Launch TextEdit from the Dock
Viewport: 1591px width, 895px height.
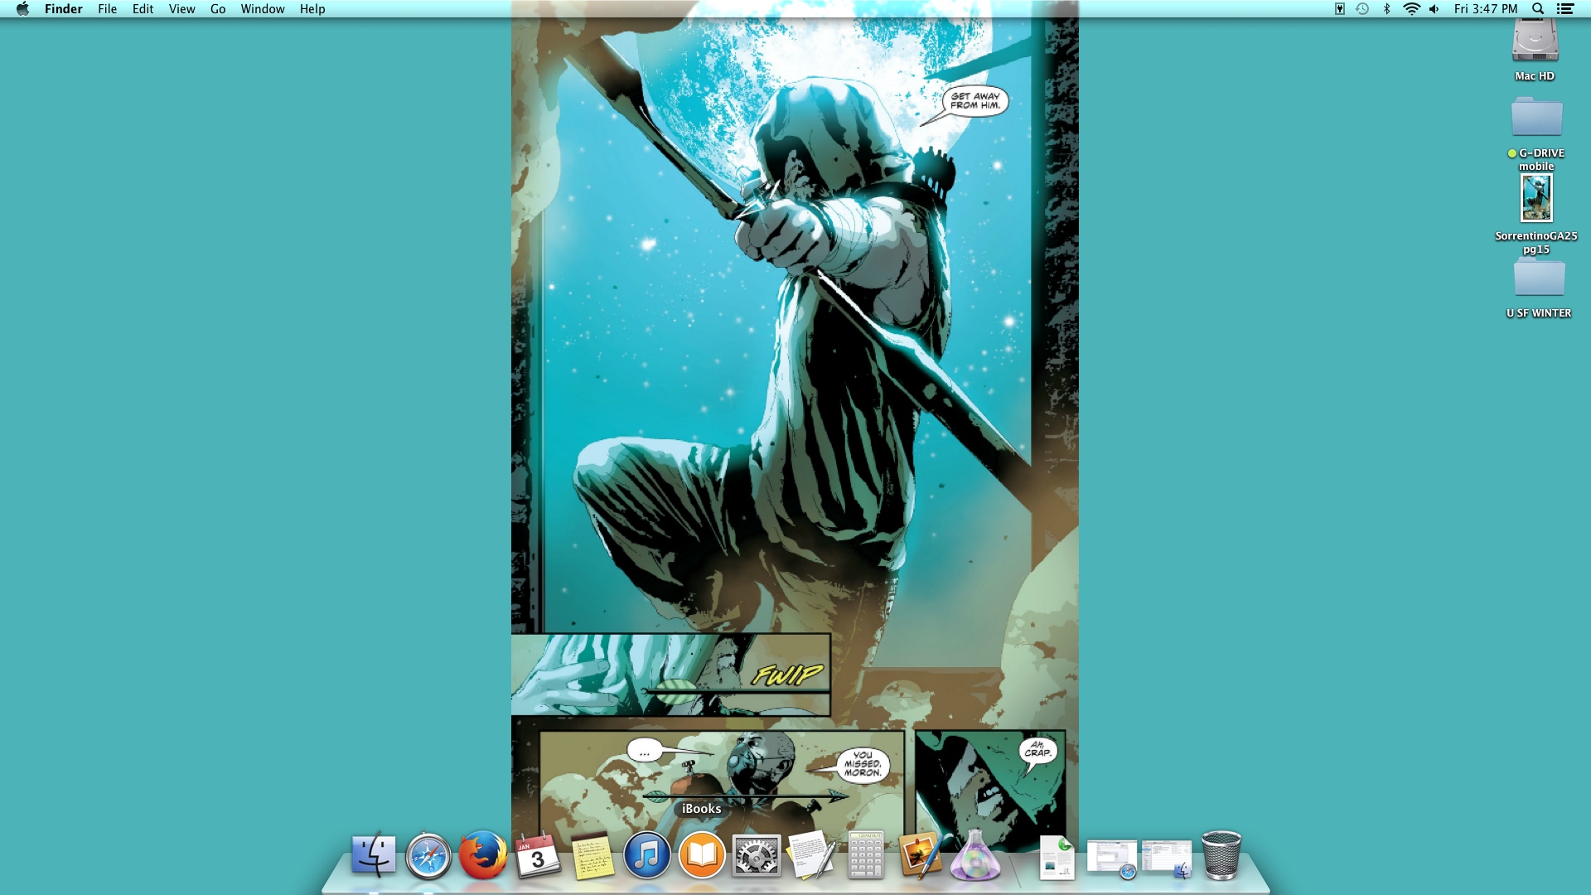pyautogui.click(x=810, y=855)
